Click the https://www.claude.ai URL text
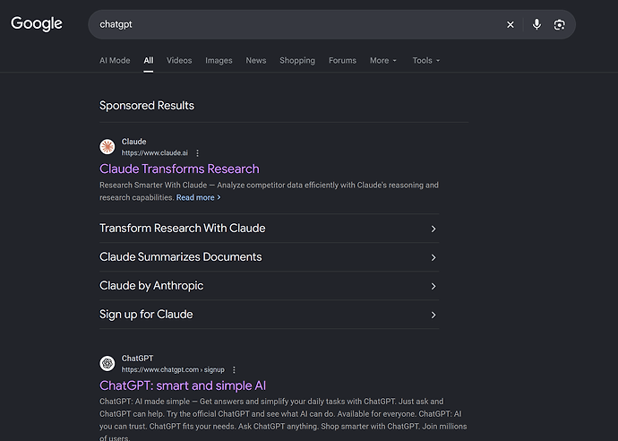 (x=154, y=152)
